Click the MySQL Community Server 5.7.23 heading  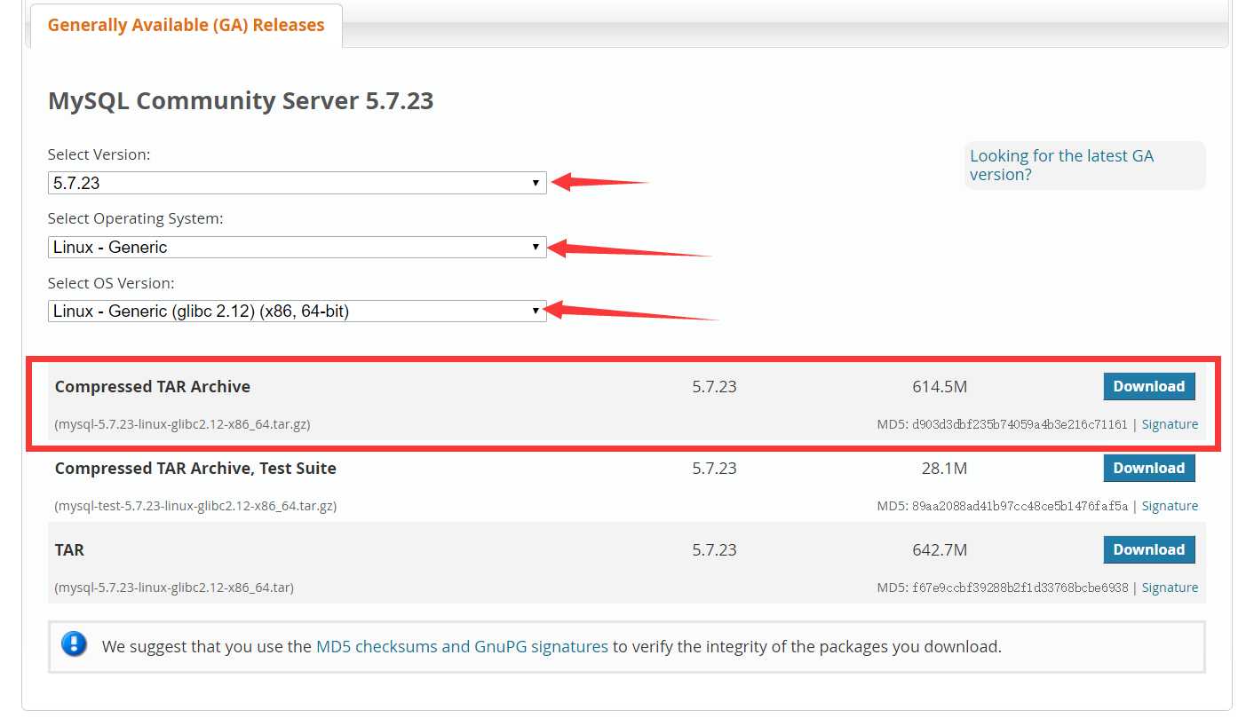(241, 101)
